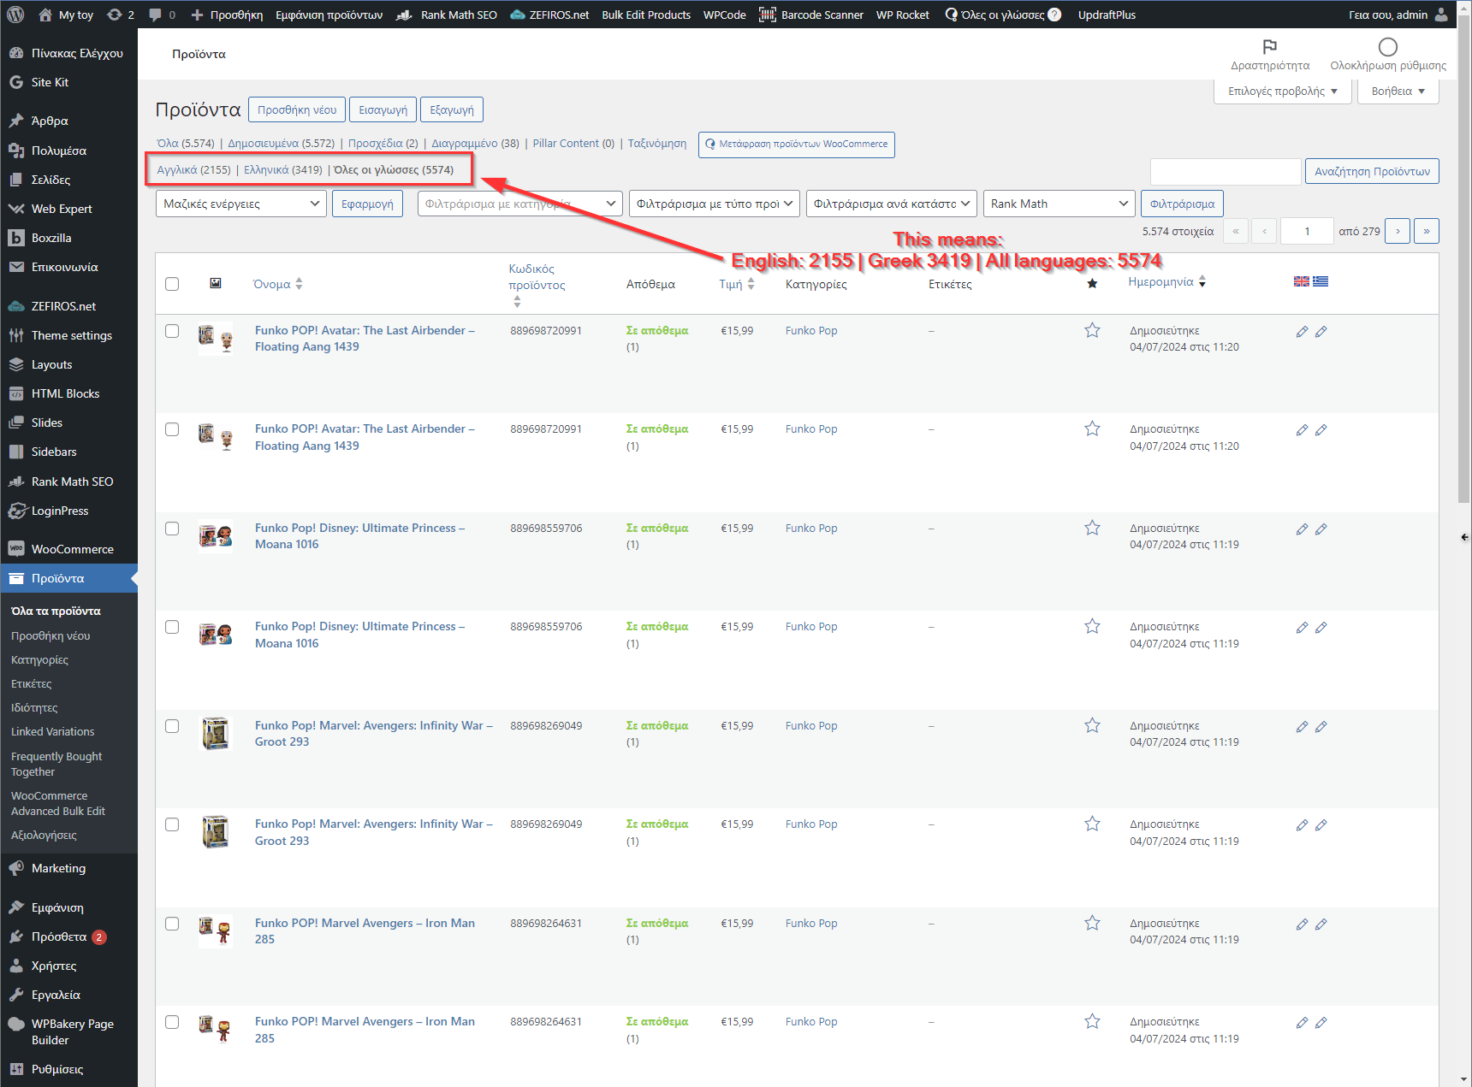The image size is (1472, 1087).
Task: Toggle the select-all products checkbox
Action: pyautogui.click(x=172, y=284)
